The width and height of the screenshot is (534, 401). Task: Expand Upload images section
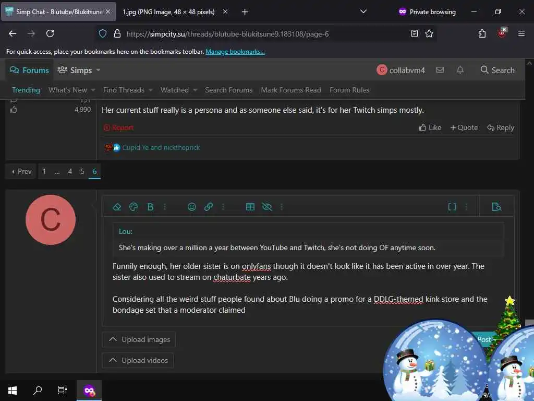(139, 339)
